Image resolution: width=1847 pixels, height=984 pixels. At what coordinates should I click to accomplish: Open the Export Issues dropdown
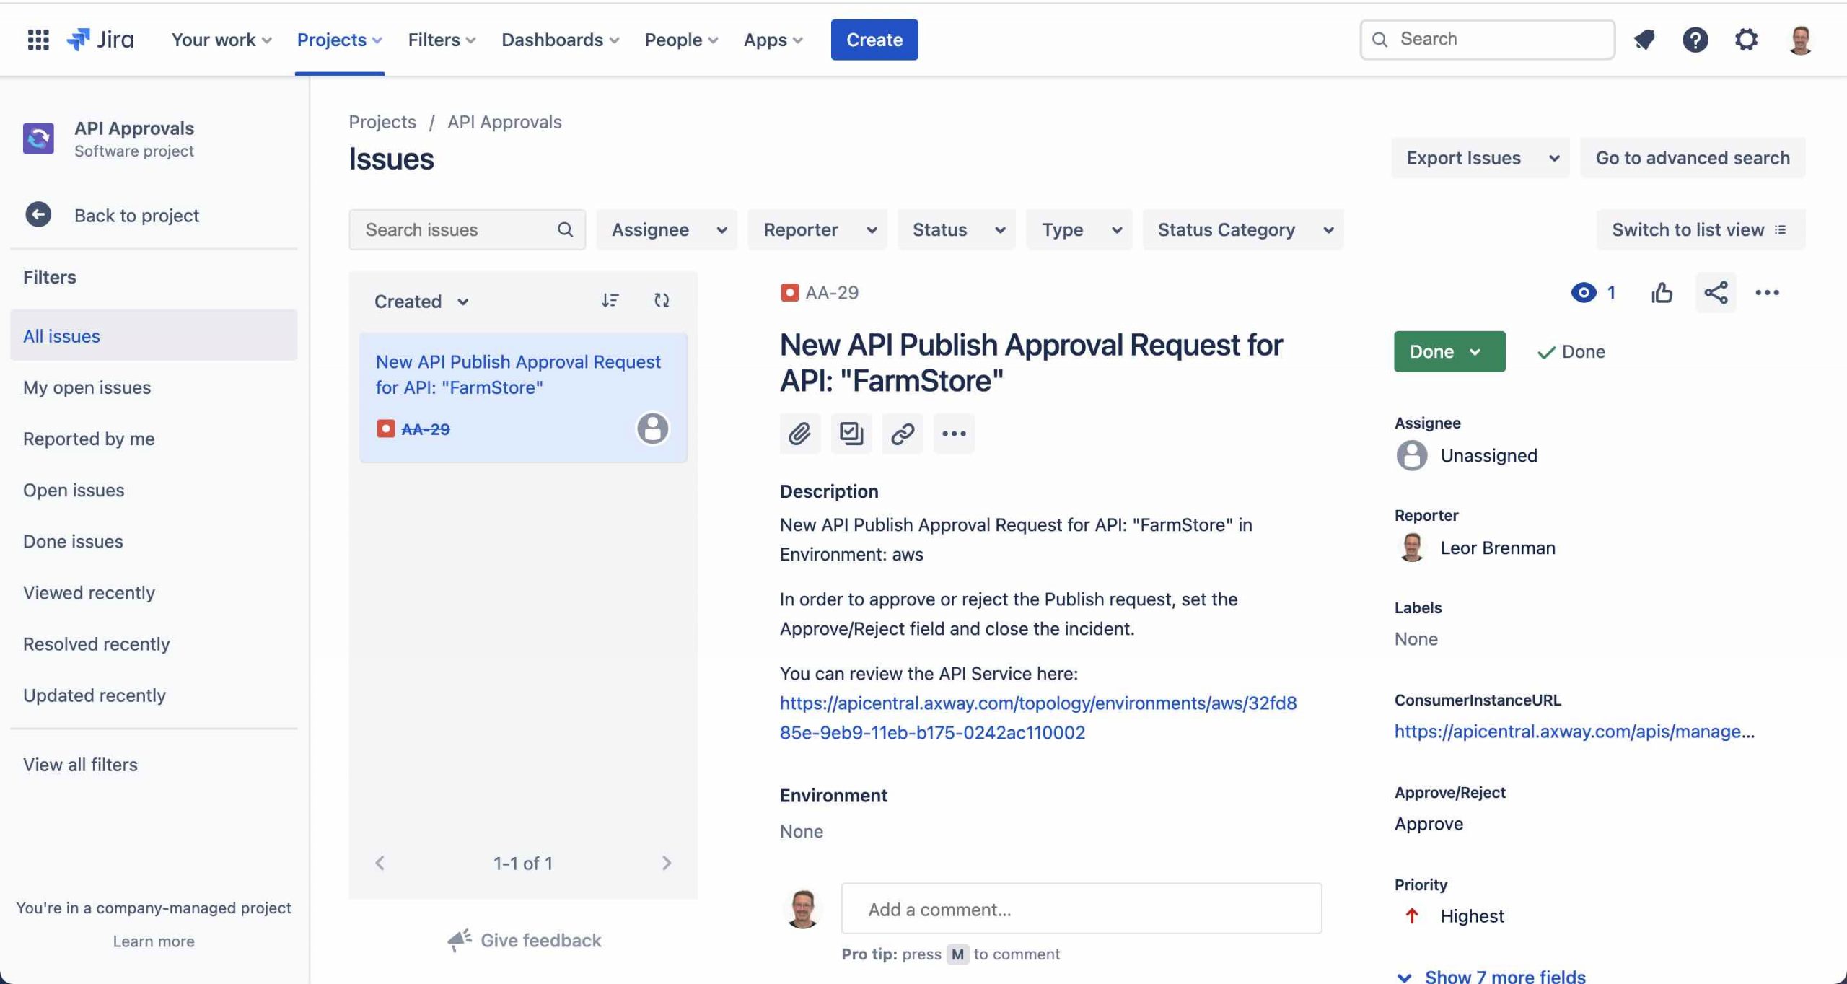1480,157
